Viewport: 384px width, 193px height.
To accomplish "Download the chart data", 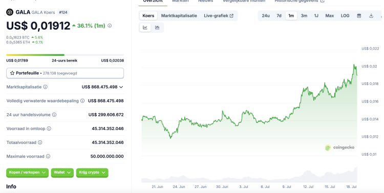I will click(x=371, y=16).
